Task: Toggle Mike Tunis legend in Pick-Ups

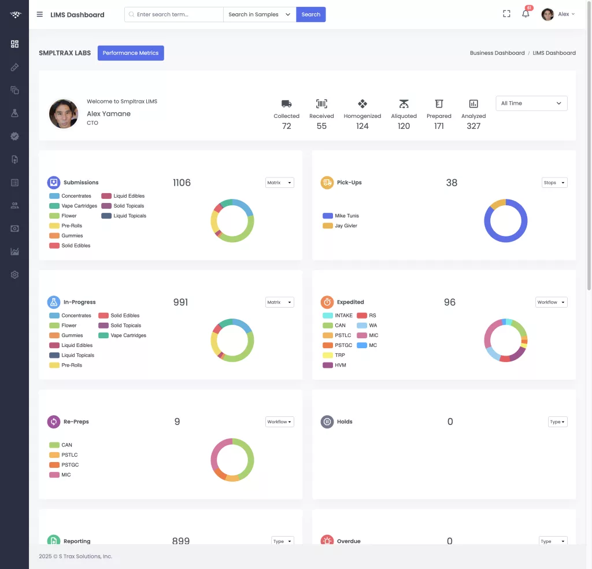Action: pos(341,216)
